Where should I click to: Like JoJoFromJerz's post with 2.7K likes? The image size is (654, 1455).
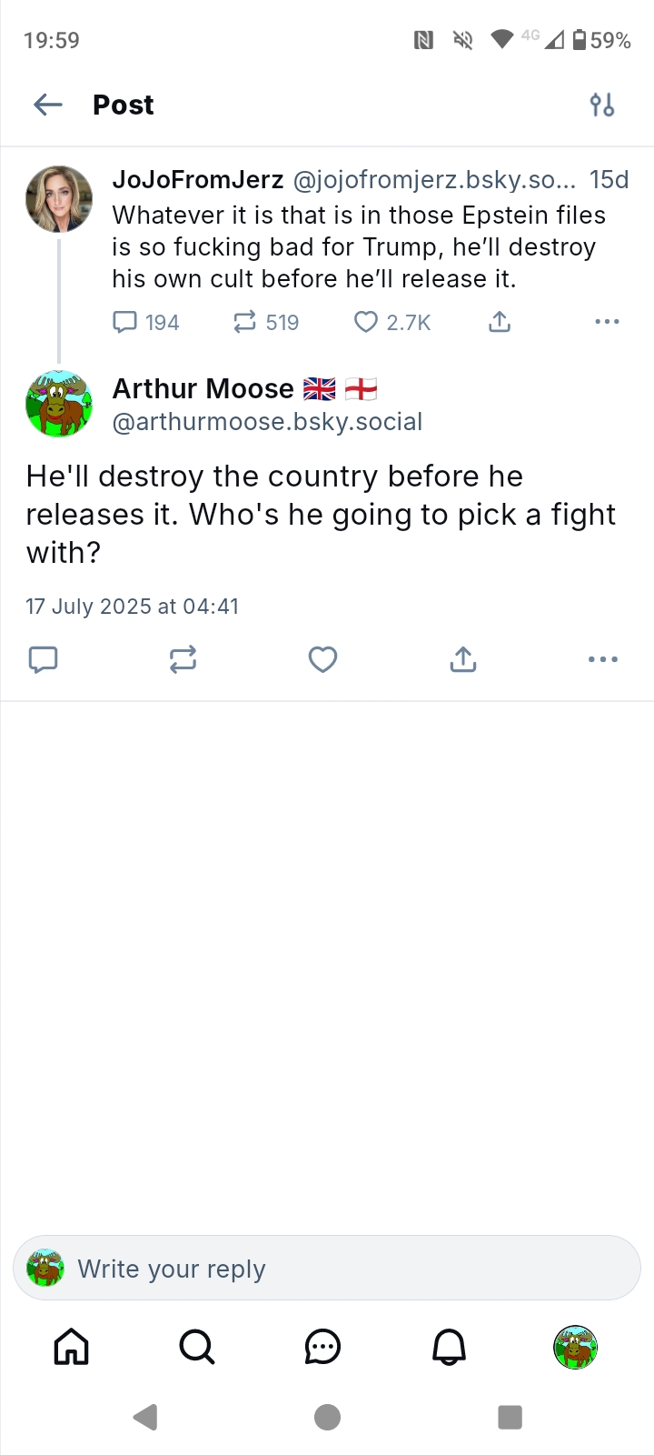click(x=366, y=322)
